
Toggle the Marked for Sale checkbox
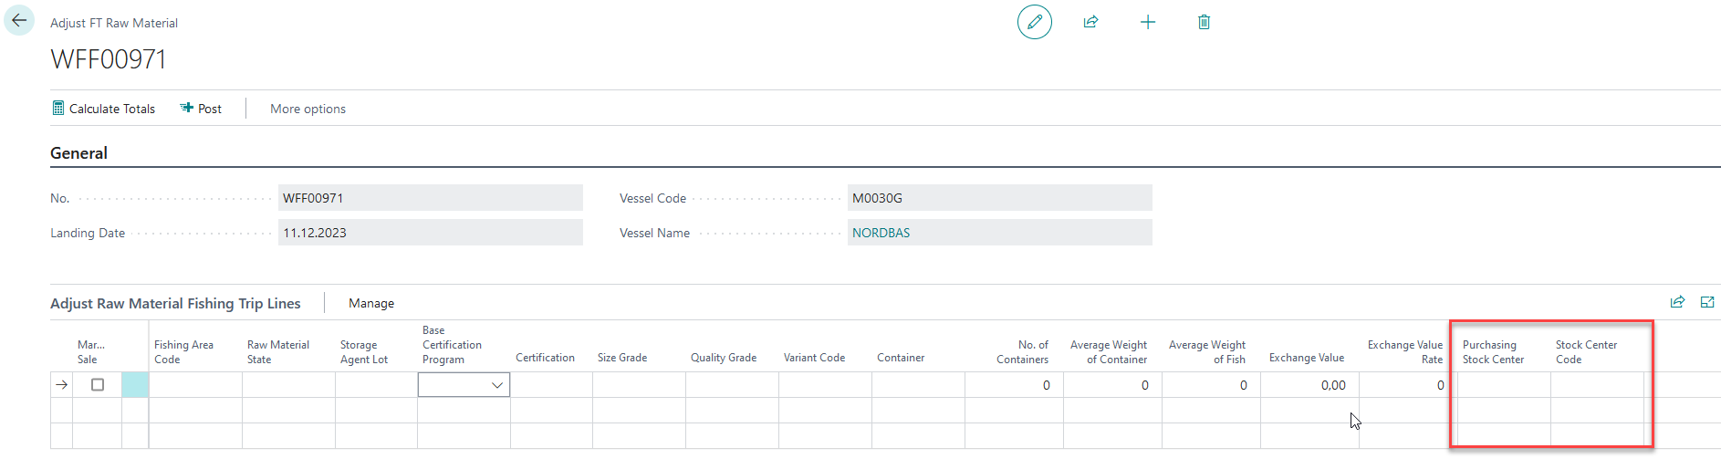[x=98, y=385]
